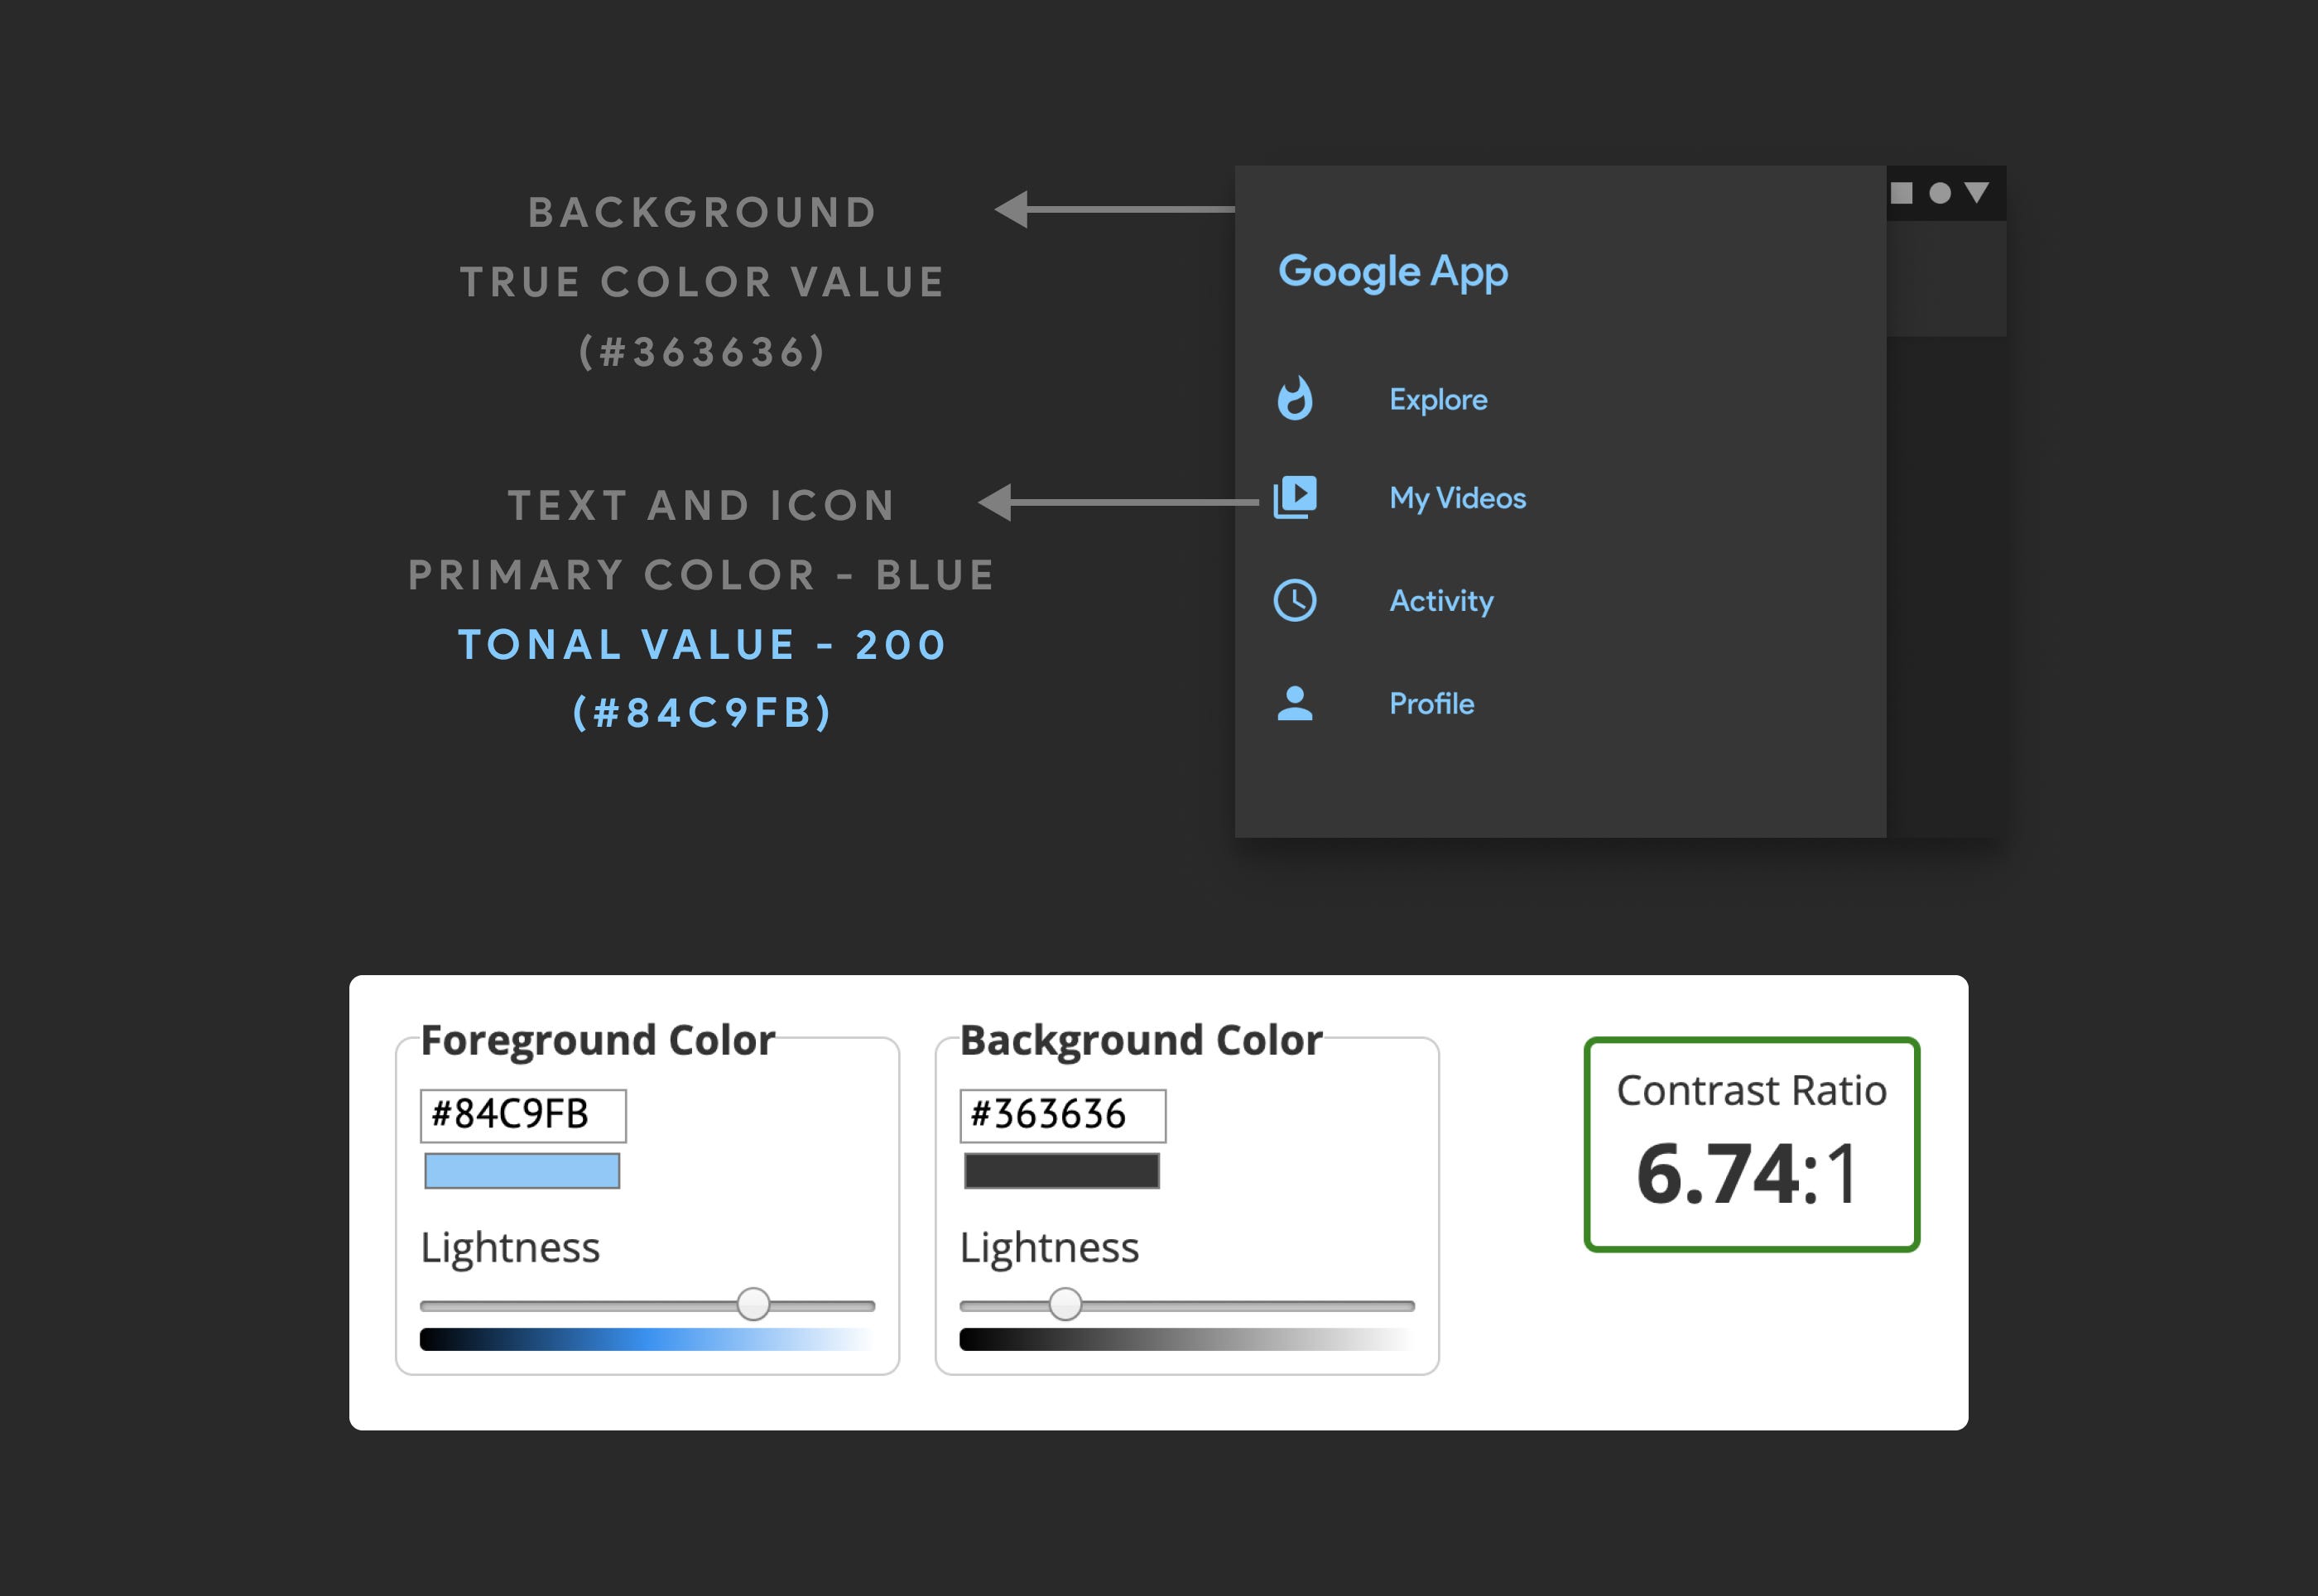Click the Foreground Color hex input field

[523, 1115]
